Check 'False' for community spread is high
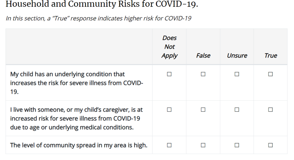The height and width of the screenshot is (160, 294). click(x=203, y=145)
